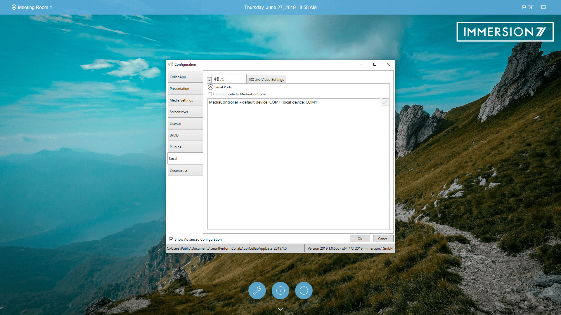The width and height of the screenshot is (561, 315).
Task: Open the tab list dropdown arrow
Action: click(x=209, y=80)
